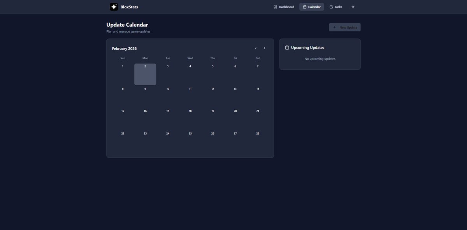Select February 22 date cell
The image size is (467, 230).
click(x=123, y=142)
